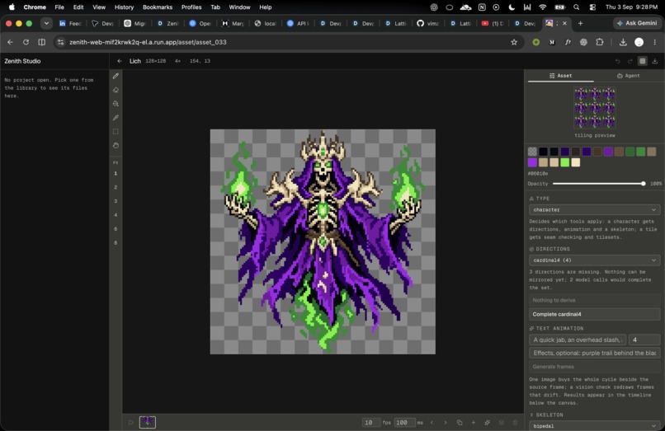
Task: Select the Pencil drawing tool
Action: [116, 77]
